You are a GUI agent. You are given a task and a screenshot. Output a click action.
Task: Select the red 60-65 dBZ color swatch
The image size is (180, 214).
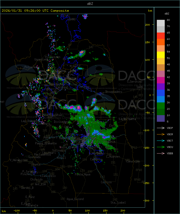(161, 36)
